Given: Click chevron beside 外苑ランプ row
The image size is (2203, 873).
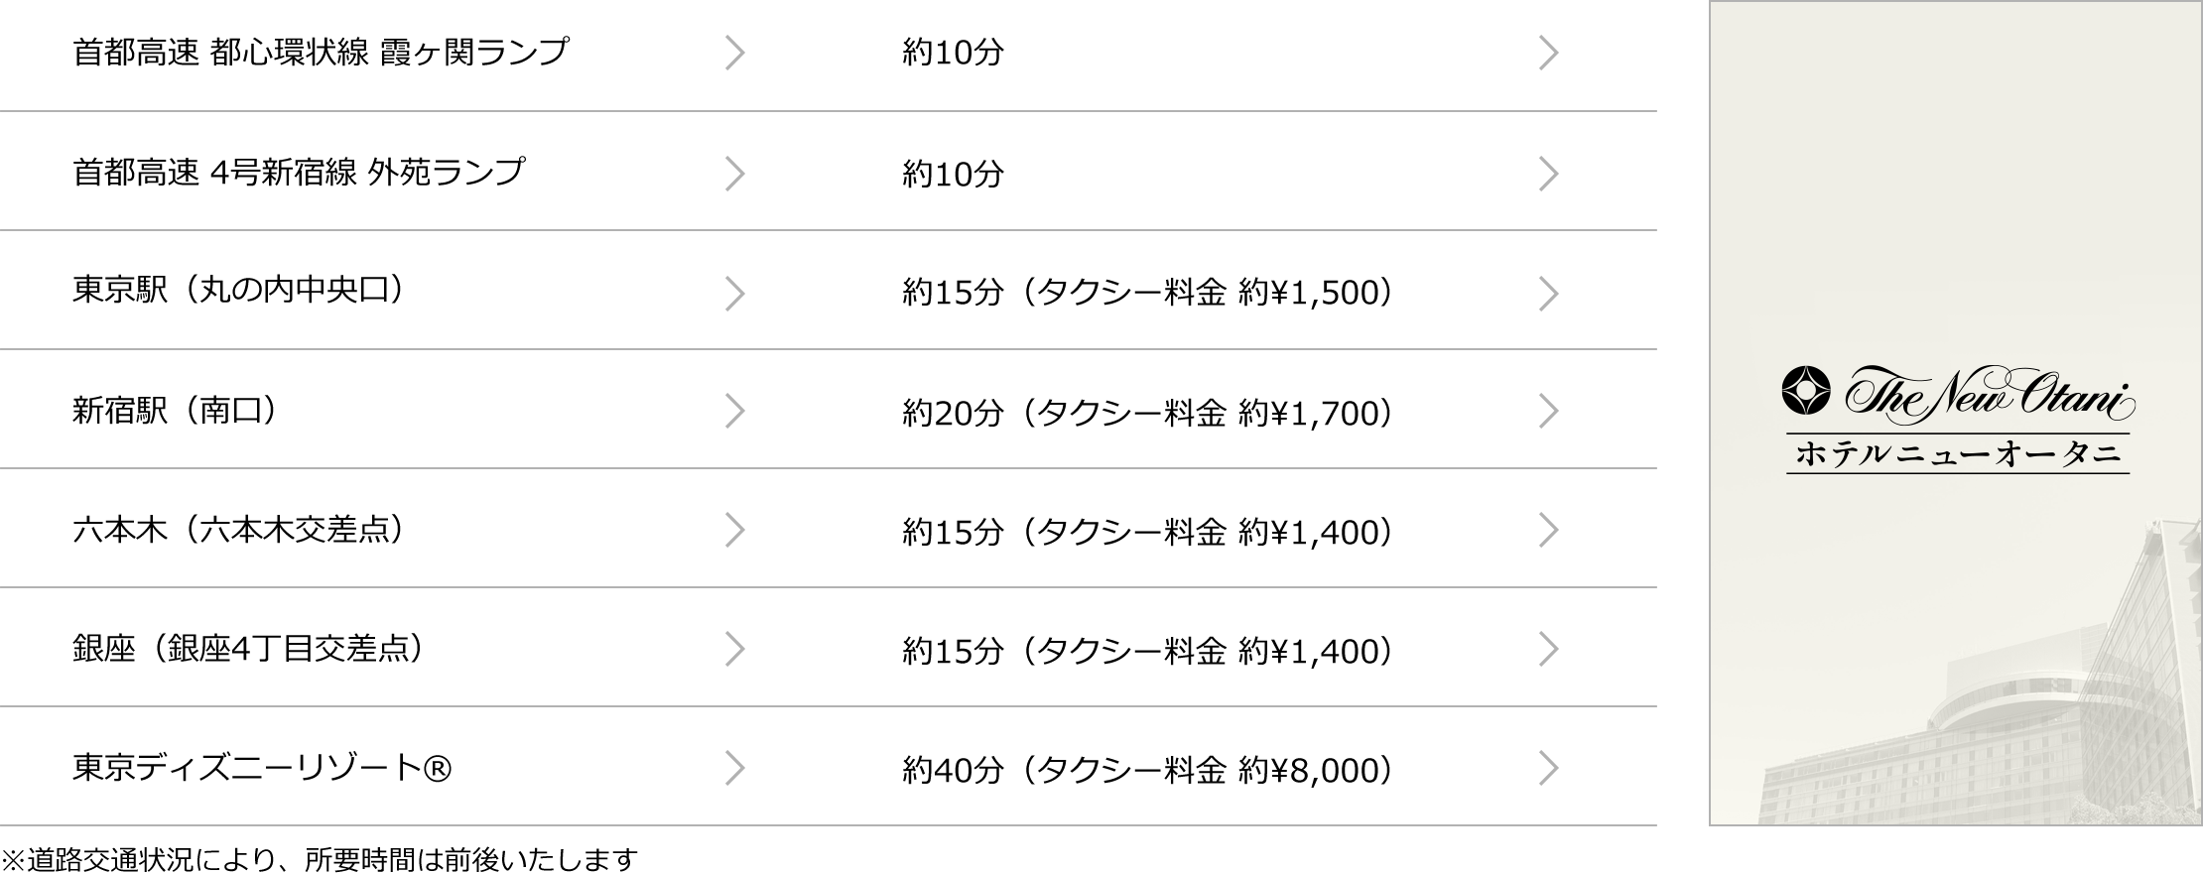Looking at the screenshot, I should (734, 174).
